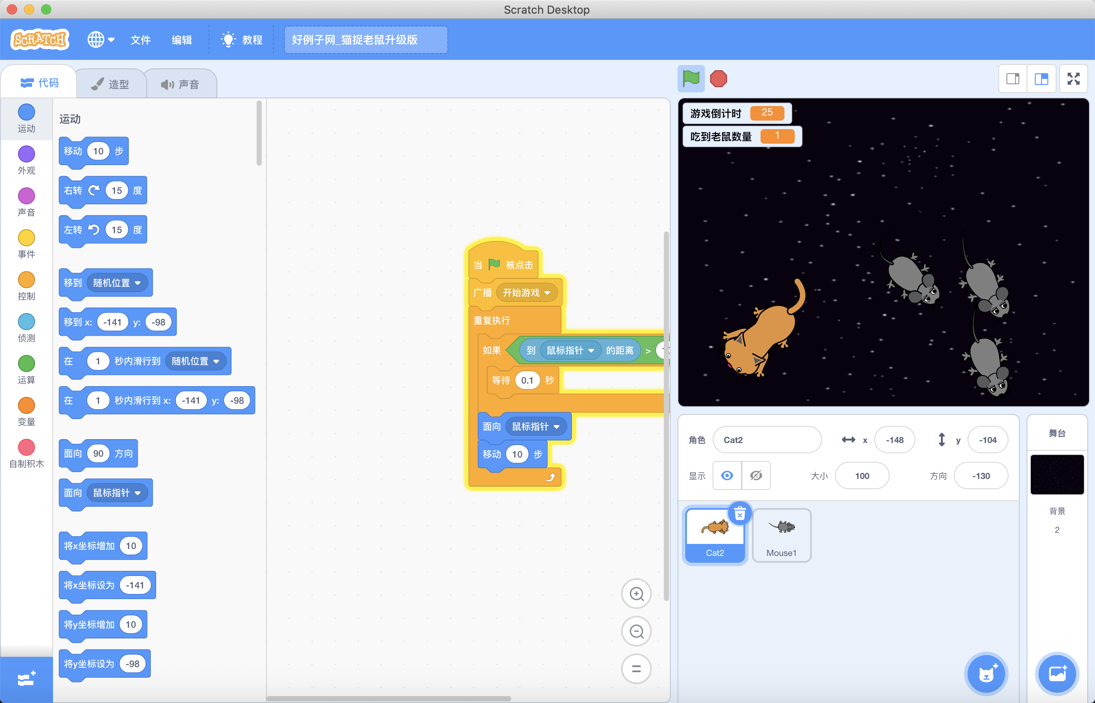Select the 侦测 block category
The height and width of the screenshot is (703, 1095).
click(x=27, y=328)
